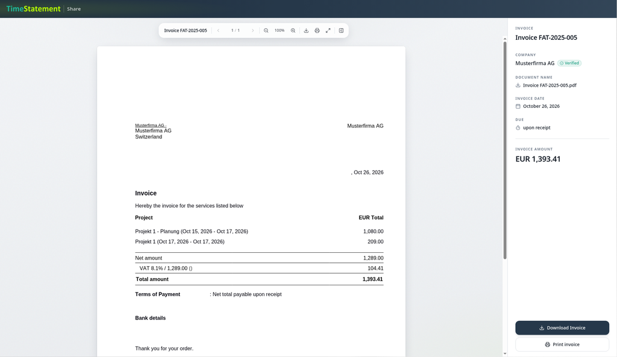Click the 100% zoom level value
The image size is (617, 357).
(x=280, y=30)
